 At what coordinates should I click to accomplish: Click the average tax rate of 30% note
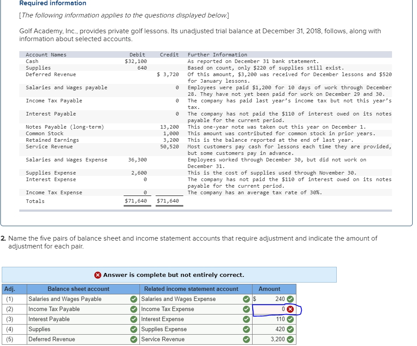coord(255,192)
